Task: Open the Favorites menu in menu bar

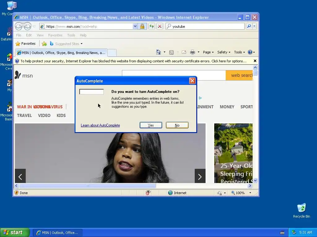Action: 55,35
